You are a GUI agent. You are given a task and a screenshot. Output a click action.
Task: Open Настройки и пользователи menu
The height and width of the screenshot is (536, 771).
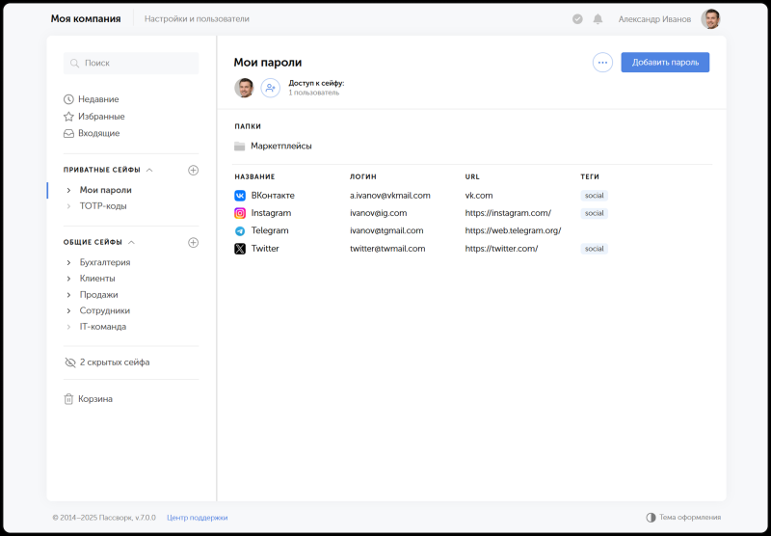click(x=197, y=19)
